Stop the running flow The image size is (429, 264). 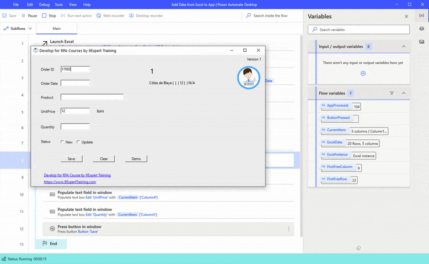44,15
